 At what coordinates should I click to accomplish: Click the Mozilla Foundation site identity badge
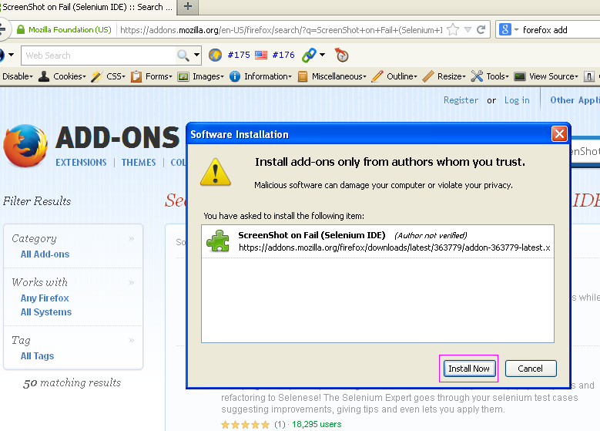tap(64, 30)
